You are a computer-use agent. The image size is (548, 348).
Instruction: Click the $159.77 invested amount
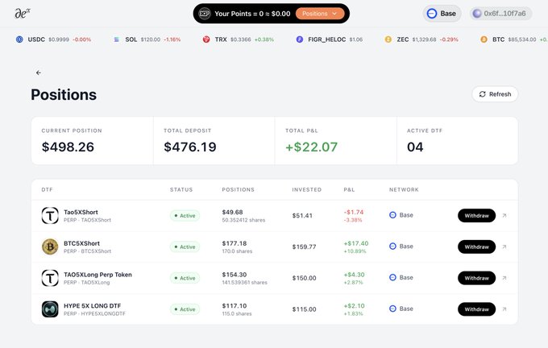point(304,246)
